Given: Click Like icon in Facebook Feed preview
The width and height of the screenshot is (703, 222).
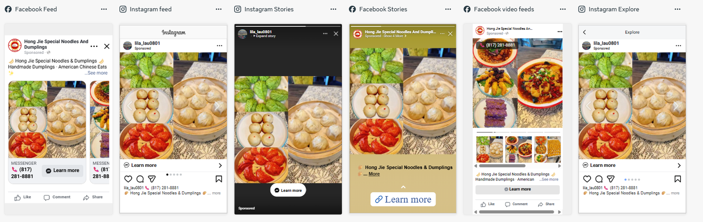Looking at the screenshot, I should (18, 197).
